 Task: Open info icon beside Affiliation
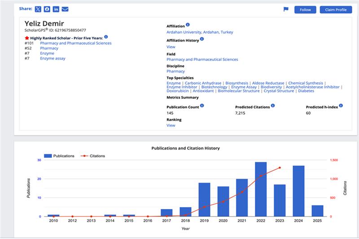point(188,25)
